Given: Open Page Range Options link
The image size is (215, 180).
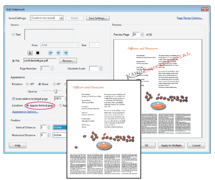Looking at the screenshot, I should coord(190,18).
